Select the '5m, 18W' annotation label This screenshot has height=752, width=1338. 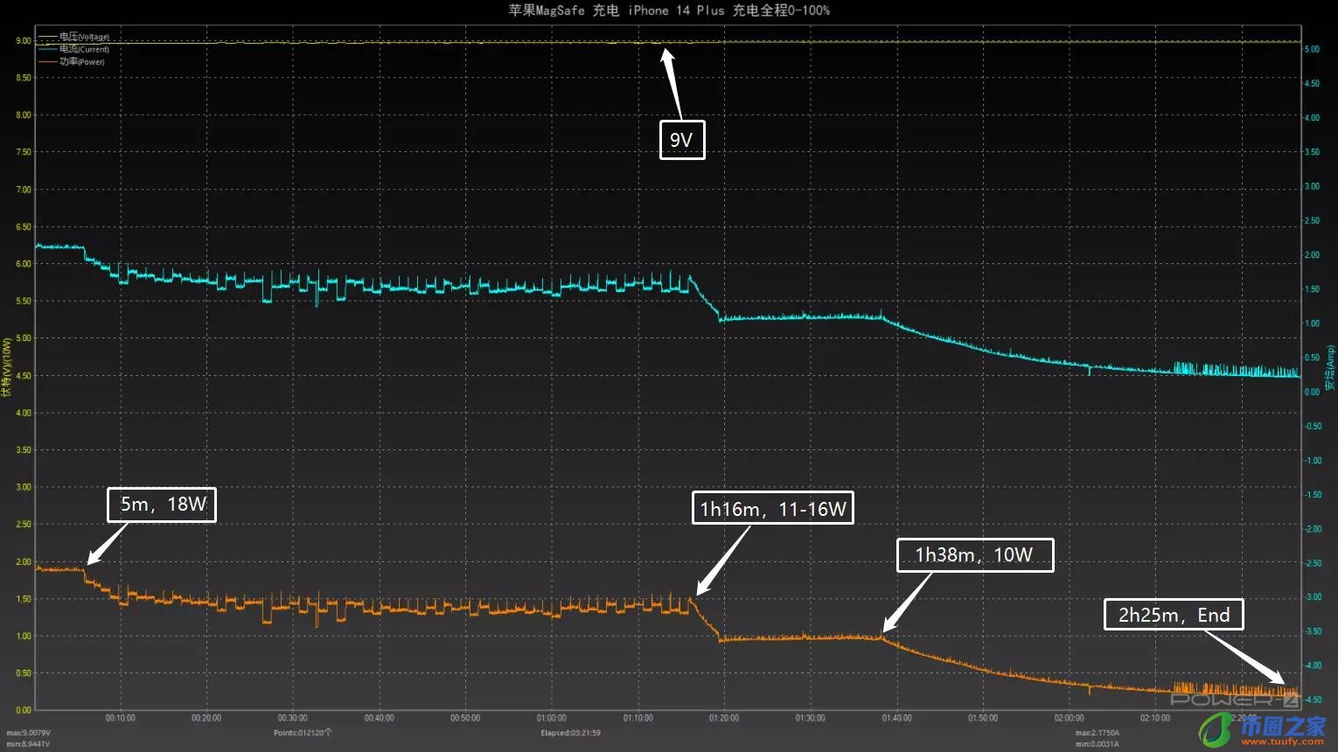(x=162, y=505)
